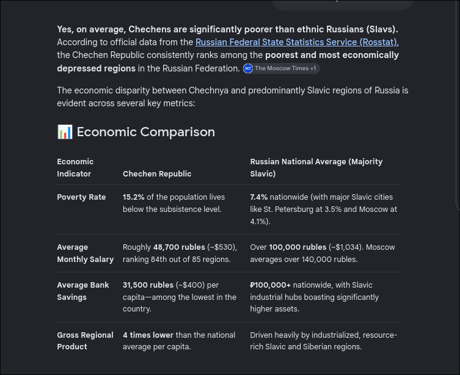Screen dimensions: 460x375
Task: Click the 7.4% nationwide poverty figure
Action: click(259, 197)
